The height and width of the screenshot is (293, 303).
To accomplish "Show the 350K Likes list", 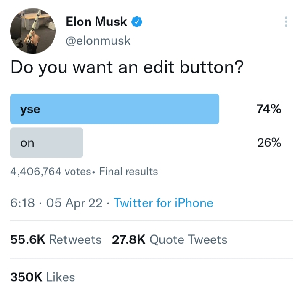I will [x=43, y=277].
